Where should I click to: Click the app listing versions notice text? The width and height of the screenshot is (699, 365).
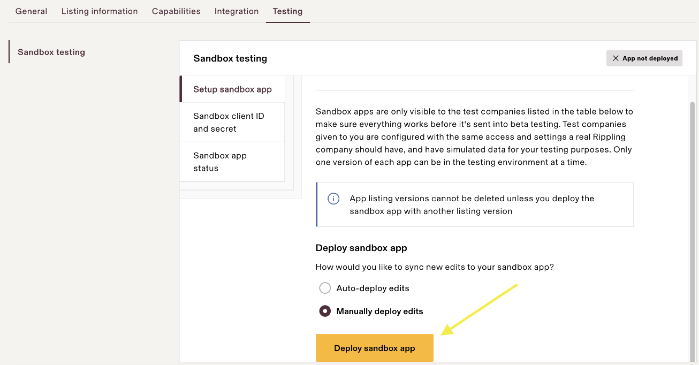[472, 204]
